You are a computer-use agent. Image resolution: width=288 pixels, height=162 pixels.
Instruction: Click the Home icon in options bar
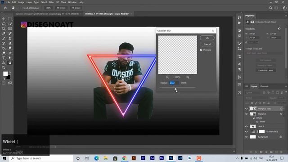click(x=5, y=8)
